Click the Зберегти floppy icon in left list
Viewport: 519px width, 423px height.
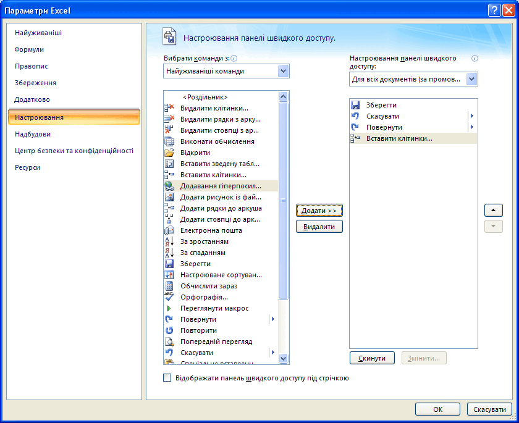pos(169,264)
